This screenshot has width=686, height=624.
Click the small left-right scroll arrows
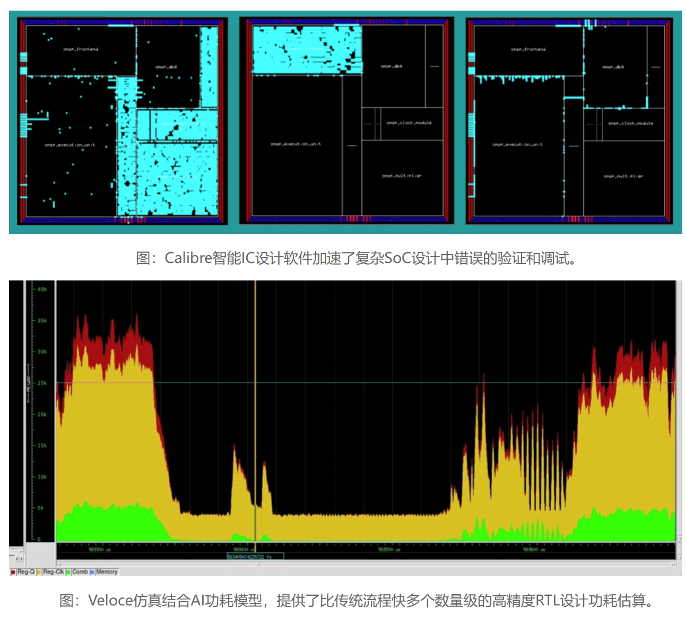pos(19,559)
